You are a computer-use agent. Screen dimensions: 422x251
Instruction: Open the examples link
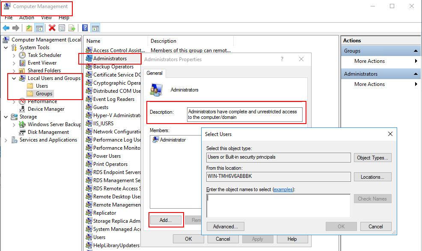pos(283,189)
